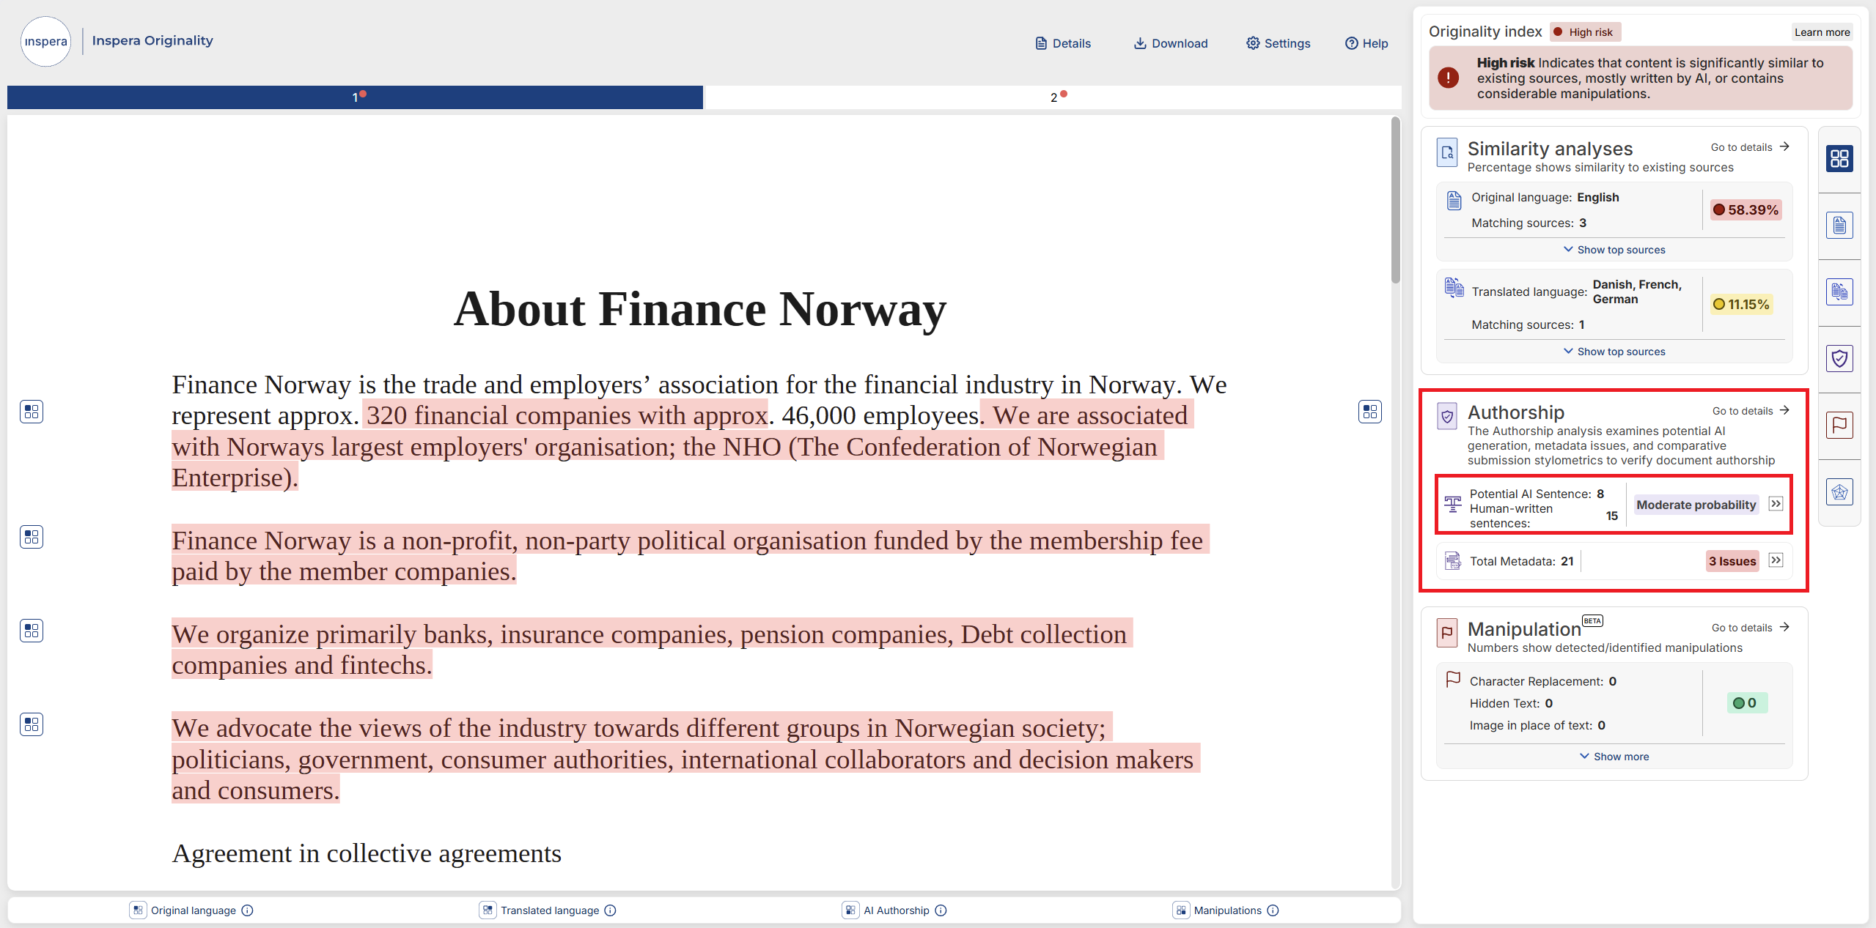Viewport: 1876px width, 928px height.
Task: Toggle Manipulations highlight in footer
Action: (1181, 910)
